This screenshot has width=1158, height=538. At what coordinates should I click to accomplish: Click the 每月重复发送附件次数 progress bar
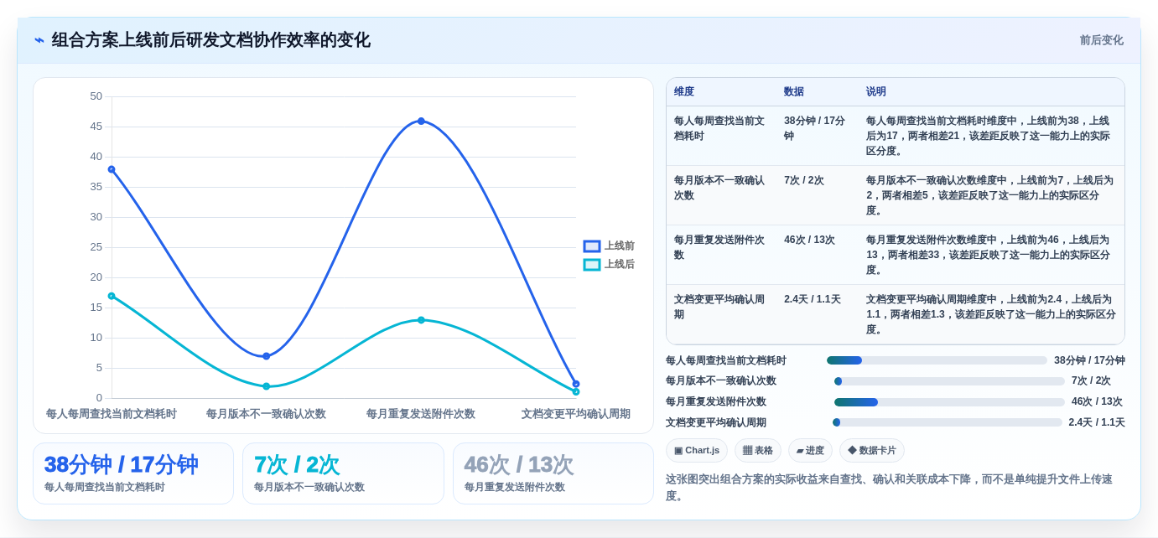pos(949,402)
